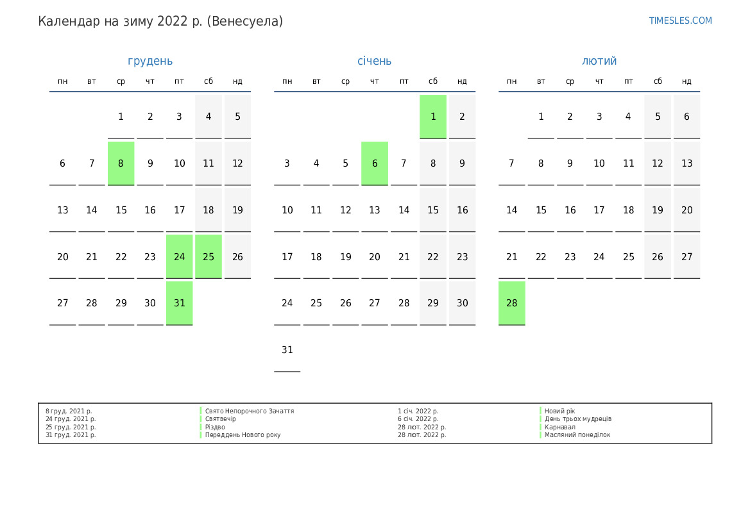This screenshot has width=750, height=530.
Task: Select February 14 date cell
Action: point(512,210)
